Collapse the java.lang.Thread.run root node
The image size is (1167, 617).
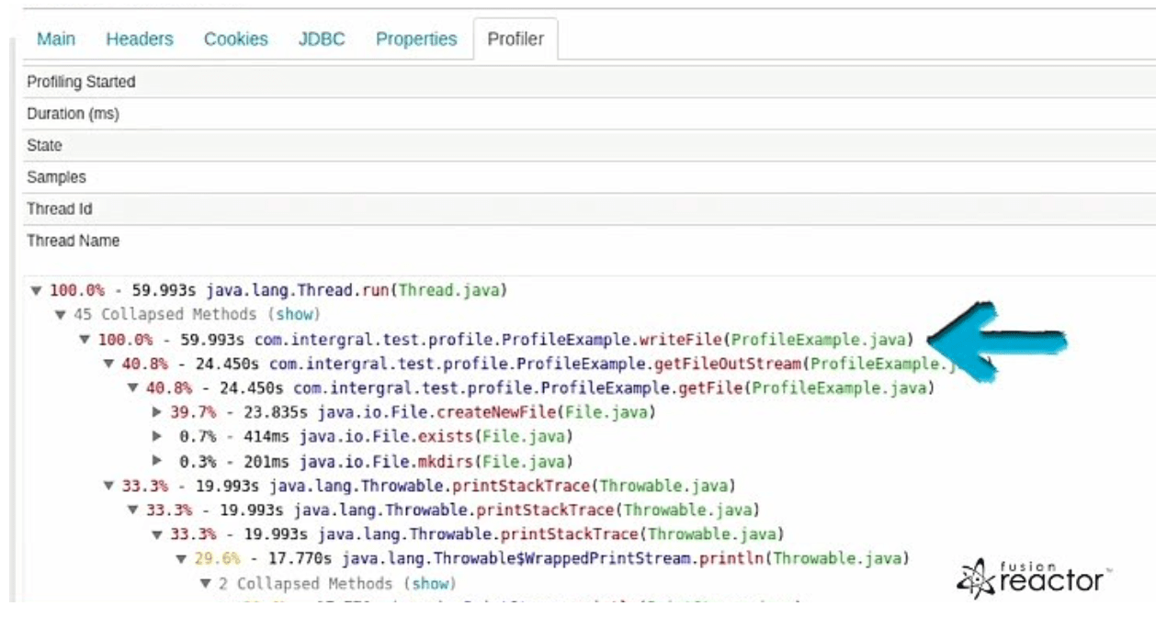(36, 291)
